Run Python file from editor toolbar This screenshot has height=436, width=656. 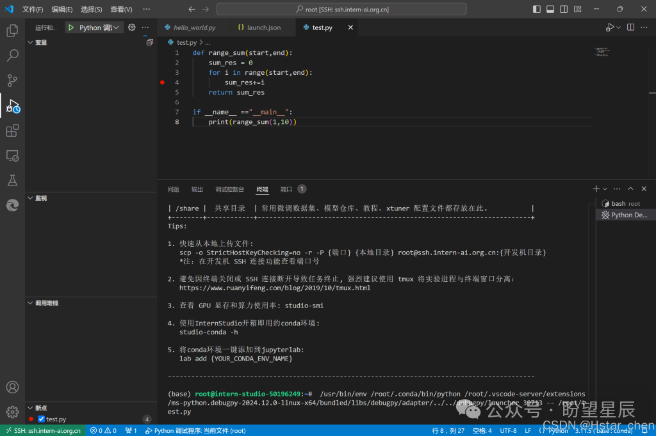tap(610, 27)
